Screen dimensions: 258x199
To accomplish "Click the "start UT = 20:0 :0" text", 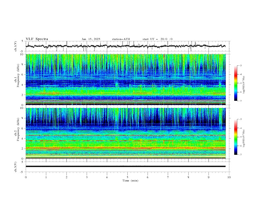I will [x=157, y=39].
